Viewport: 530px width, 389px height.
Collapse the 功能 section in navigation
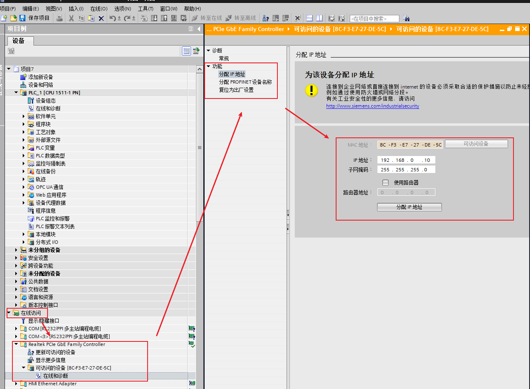pos(208,66)
